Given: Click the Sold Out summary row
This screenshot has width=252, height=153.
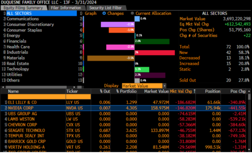Looking at the screenshot, I should [x=214, y=80].
